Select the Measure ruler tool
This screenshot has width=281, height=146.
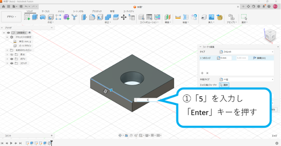(x=178, y=17)
